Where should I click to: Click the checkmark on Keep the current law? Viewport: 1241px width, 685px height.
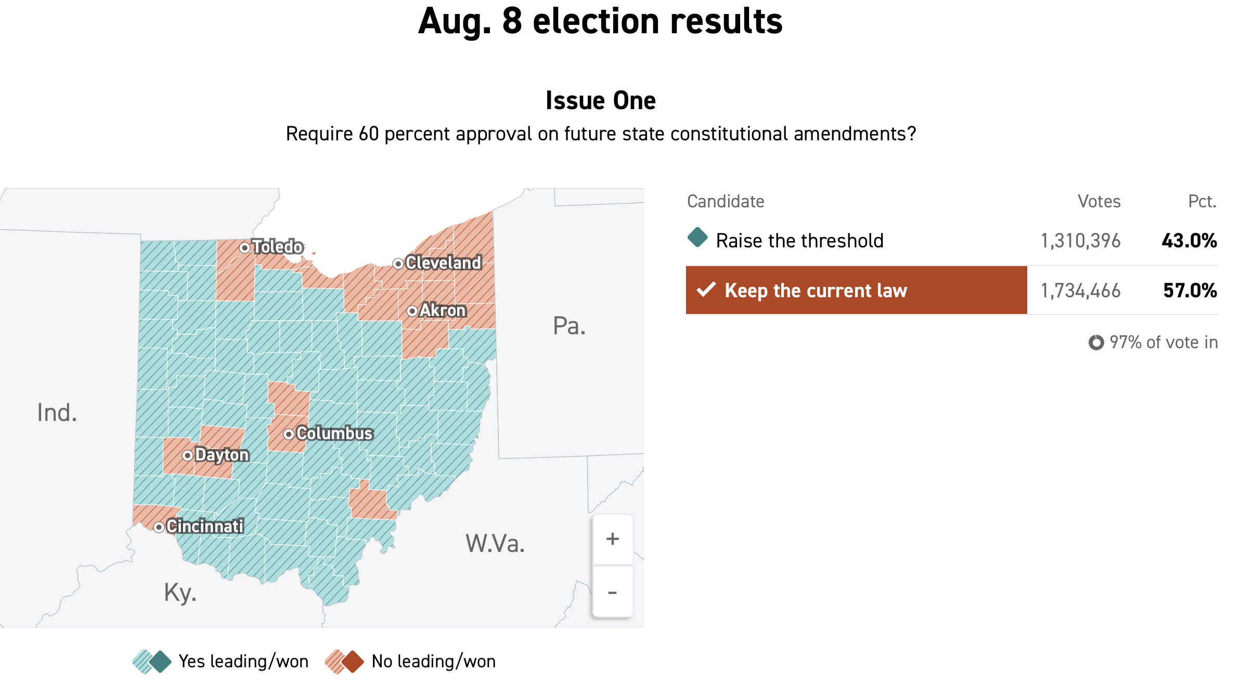coord(706,289)
